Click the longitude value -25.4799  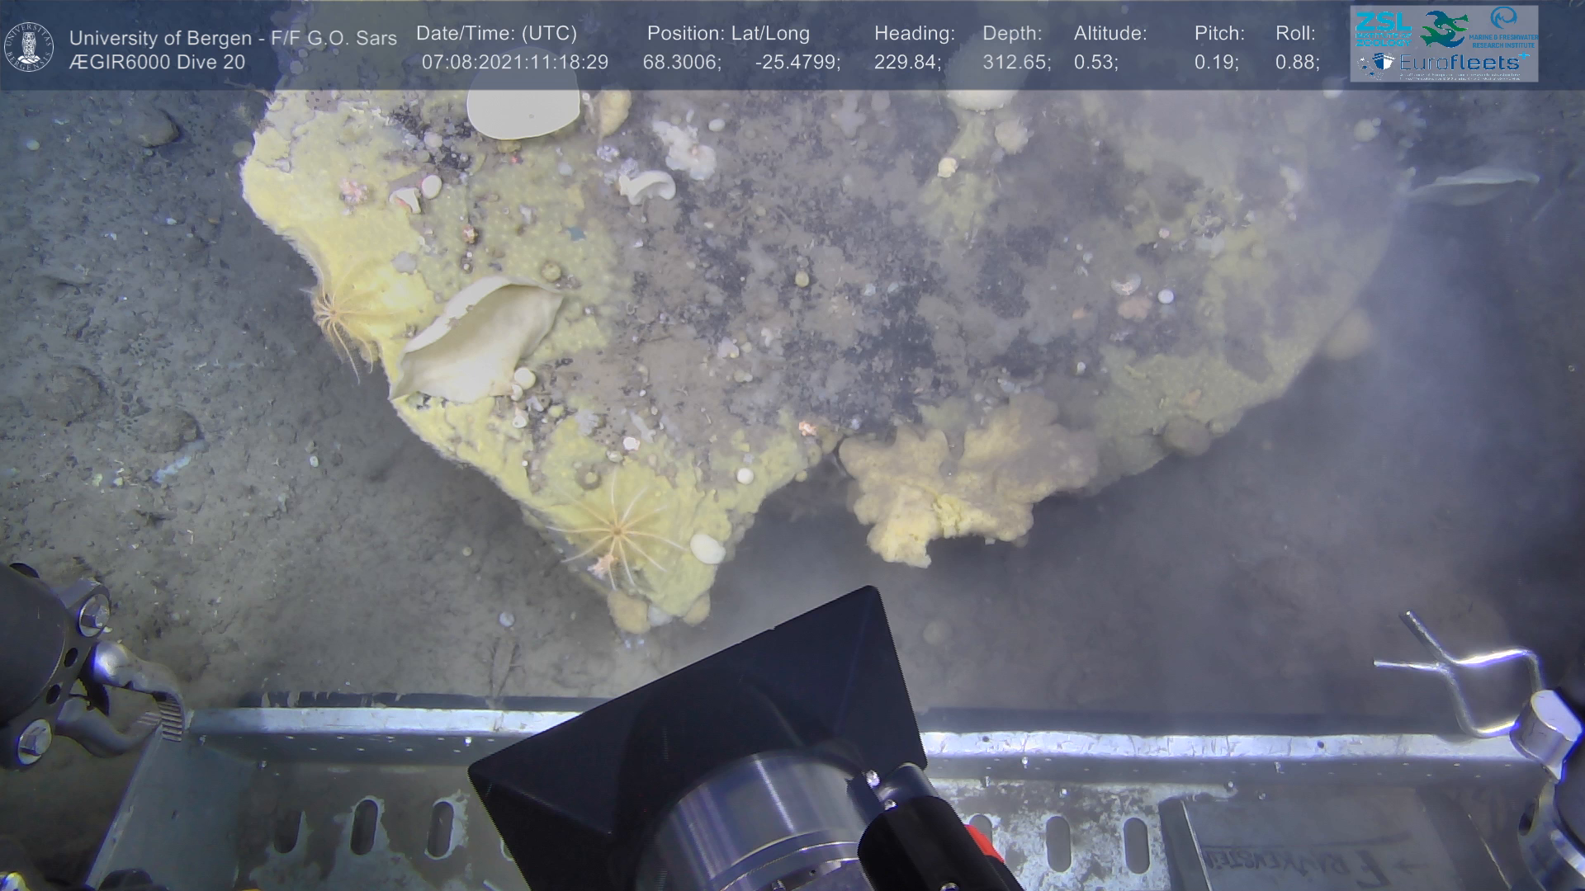coord(797,63)
